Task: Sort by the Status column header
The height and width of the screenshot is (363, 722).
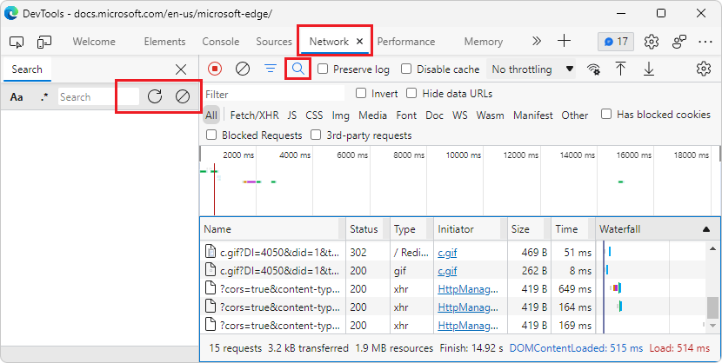Action: pyautogui.click(x=367, y=229)
